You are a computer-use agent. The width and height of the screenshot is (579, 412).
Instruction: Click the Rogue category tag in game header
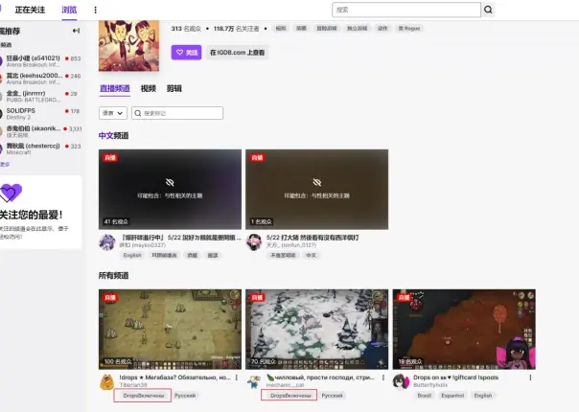click(x=409, y=29)
